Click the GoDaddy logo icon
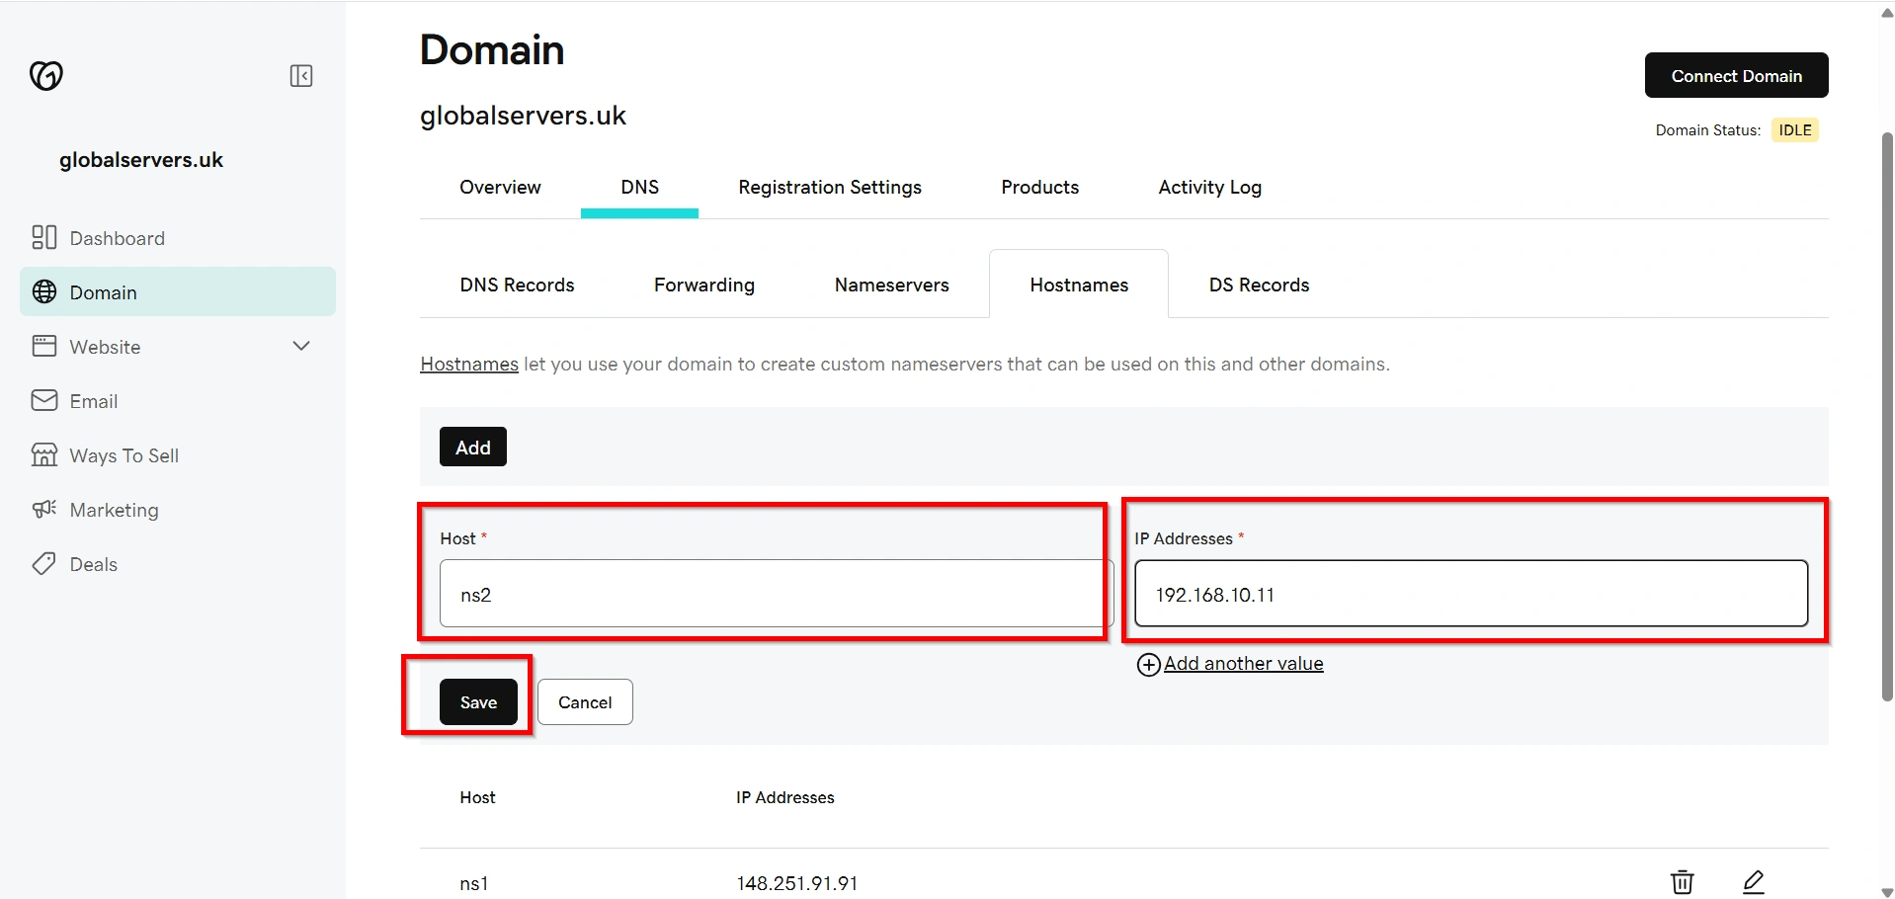 click(x=46, y=75)
